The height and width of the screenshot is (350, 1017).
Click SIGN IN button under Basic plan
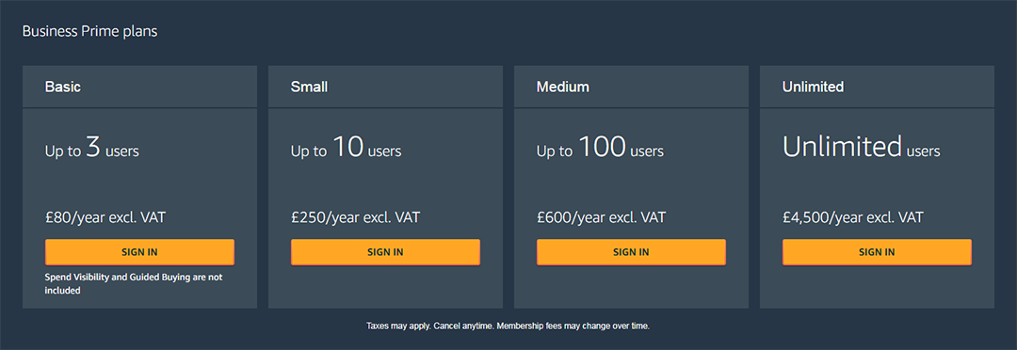click(x=139, y=252)
